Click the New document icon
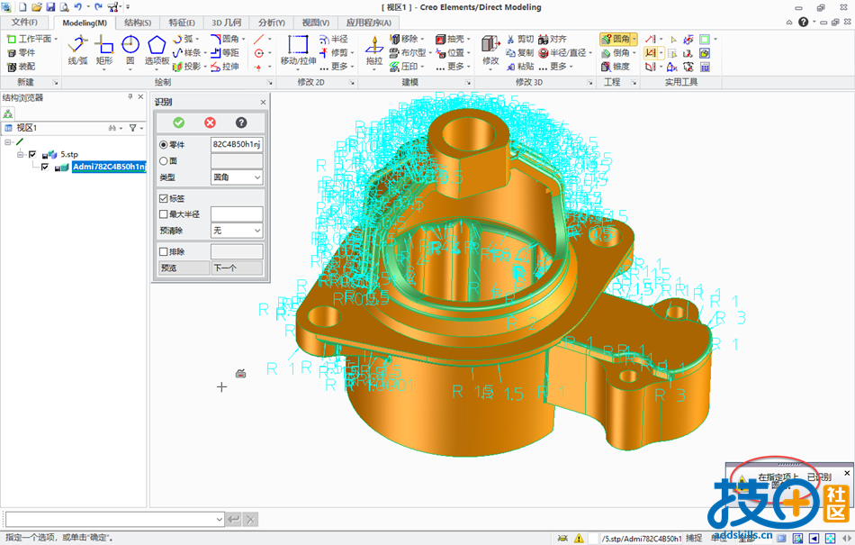This screenshot has height=545, width=855. point(22,7)
